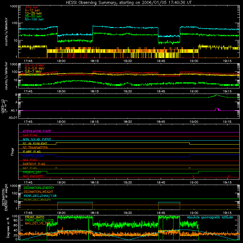Click the red '0.1-0.3 MeV' legend label
The width and height of the screenshot is (243, 243).
click(35, 65)
